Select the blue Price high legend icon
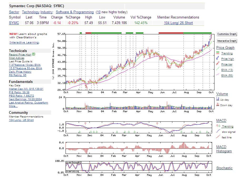 point(218,58)
